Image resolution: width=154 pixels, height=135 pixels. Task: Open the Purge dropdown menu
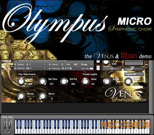tap(87, 64)
